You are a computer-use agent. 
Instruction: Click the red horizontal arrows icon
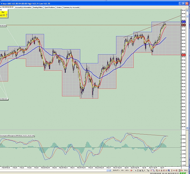[x=174, y=170]
